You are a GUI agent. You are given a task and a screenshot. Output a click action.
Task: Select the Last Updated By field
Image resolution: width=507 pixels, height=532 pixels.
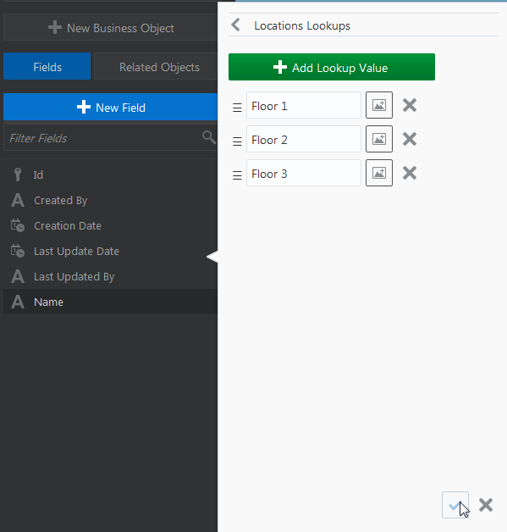tap(111, 276)
